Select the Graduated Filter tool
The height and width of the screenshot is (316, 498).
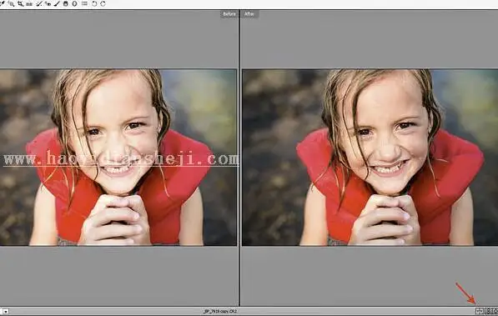tap(65, 4)
